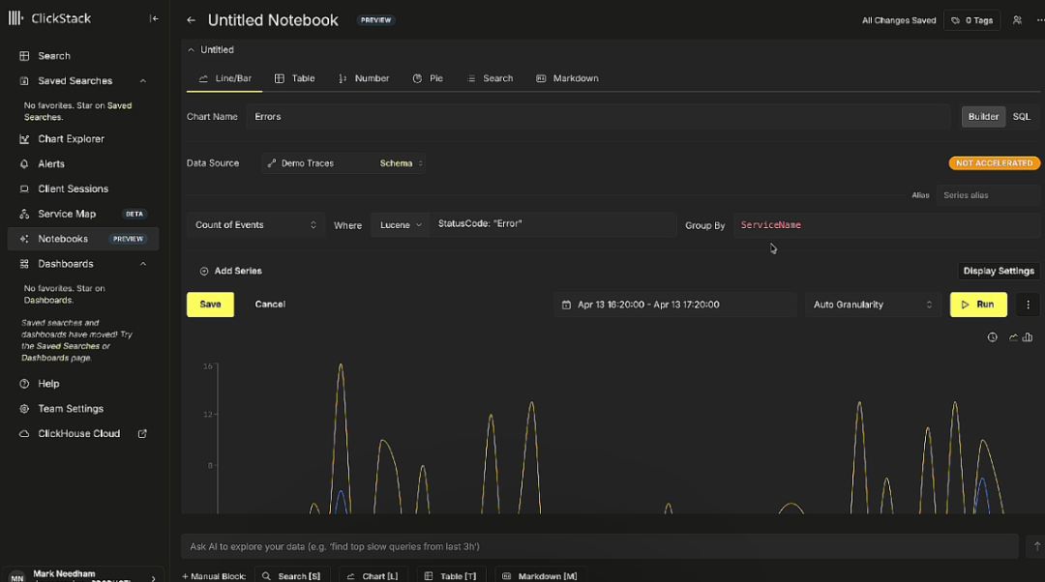Image resolution: width=1045 pixels, height=582 pixels.
Task: Open the Lucene query language dropdown
Action: coord(401,225)
